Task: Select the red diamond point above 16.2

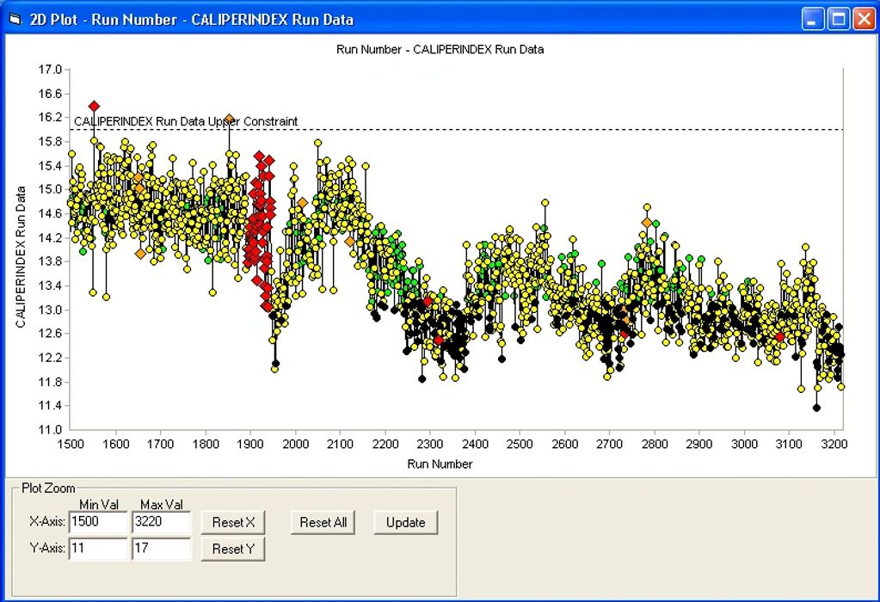Action: 94,106
